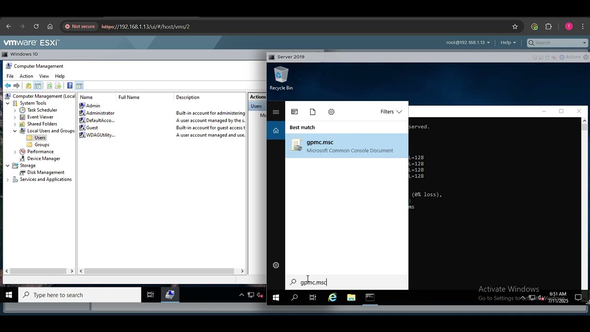Open File menu in Computer Management
Image resolution: width=590 pixels, height=332 pixels.
tap(10, 76)
